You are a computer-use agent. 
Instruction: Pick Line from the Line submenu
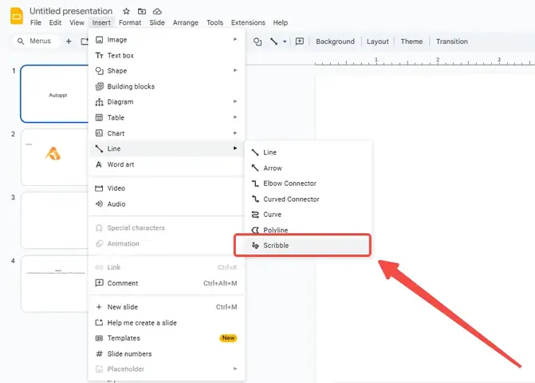(x=308, y=152)
